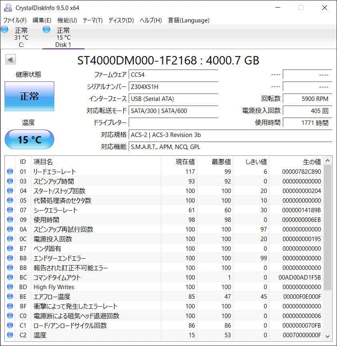Screen dimensions: 337x346
Task: Click the blue Disk 1 status circle
Action: point(46,29)
